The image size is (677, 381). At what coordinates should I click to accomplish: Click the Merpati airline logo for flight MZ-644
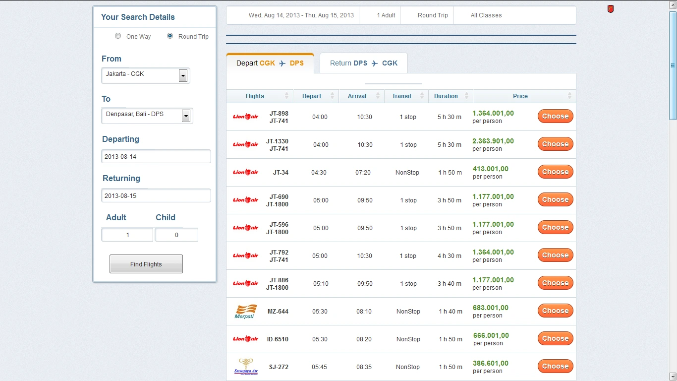tap(245, 311)
